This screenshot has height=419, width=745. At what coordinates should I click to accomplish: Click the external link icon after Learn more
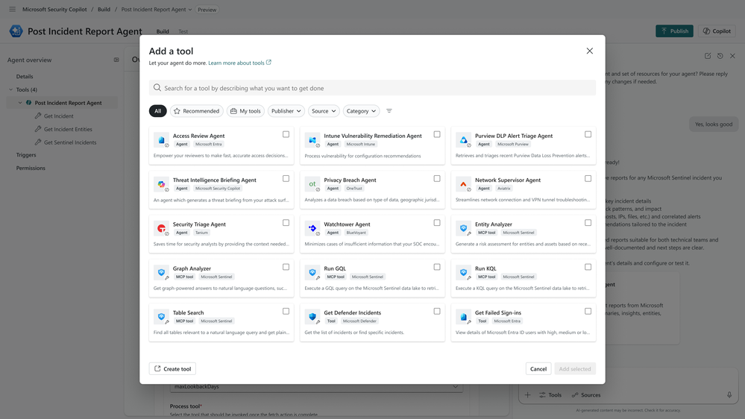pyautogui.click(x=269, y=62)
